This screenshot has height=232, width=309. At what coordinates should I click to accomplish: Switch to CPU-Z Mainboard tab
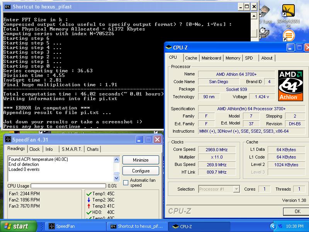[211, 58]
